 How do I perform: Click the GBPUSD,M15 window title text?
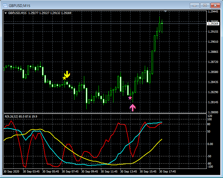(19, 6)
